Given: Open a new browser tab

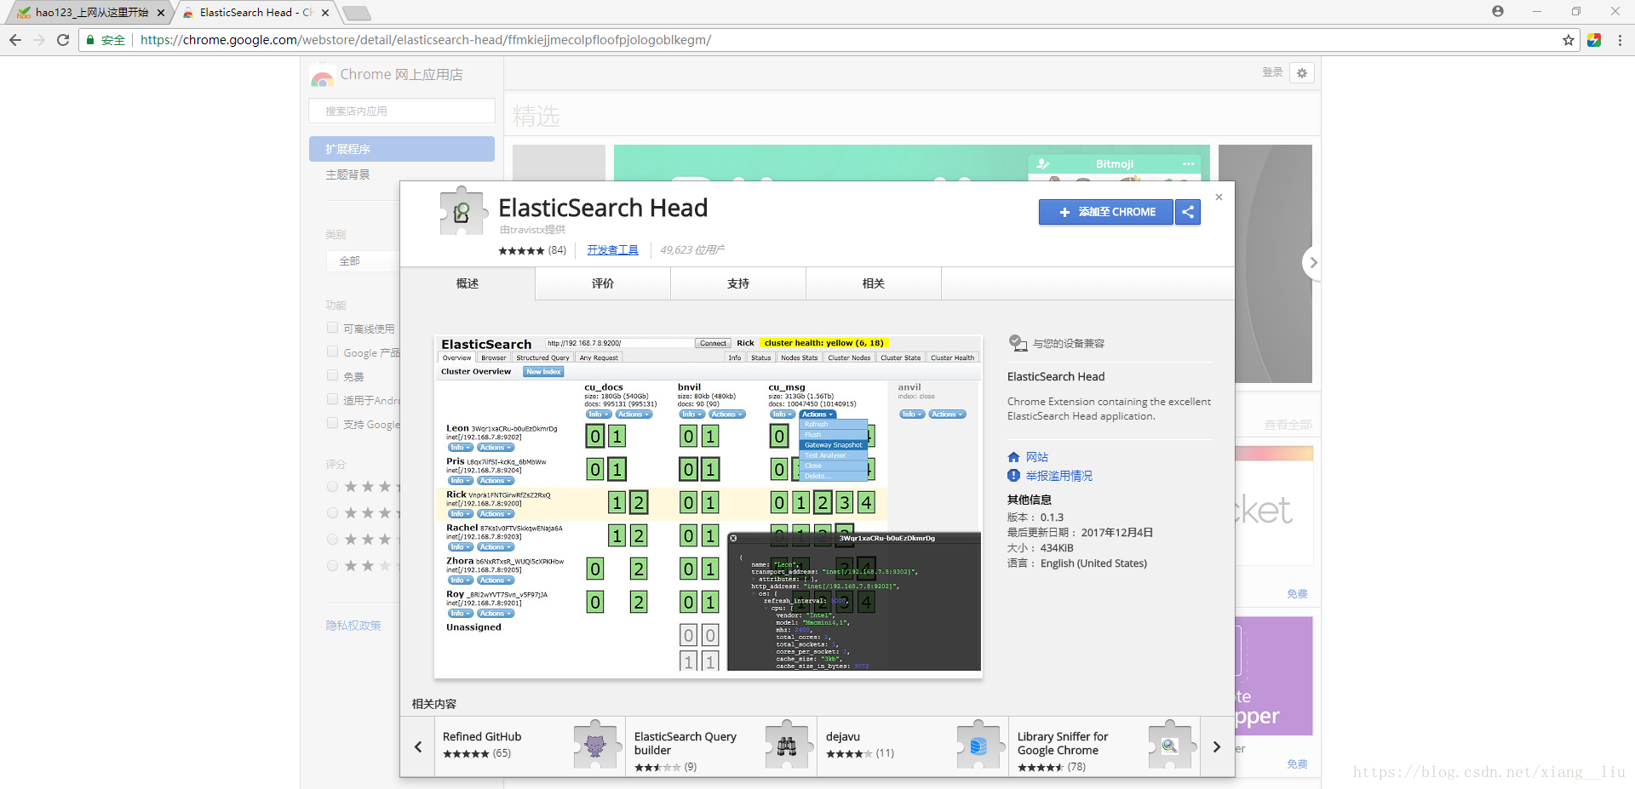Looking at the screenshot, I should click(356, 13).
